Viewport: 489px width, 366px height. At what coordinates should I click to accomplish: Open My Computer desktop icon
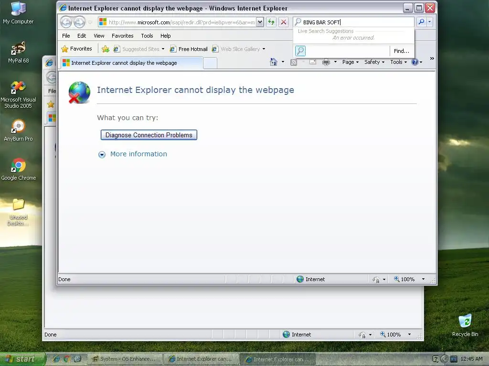point(18,13)
